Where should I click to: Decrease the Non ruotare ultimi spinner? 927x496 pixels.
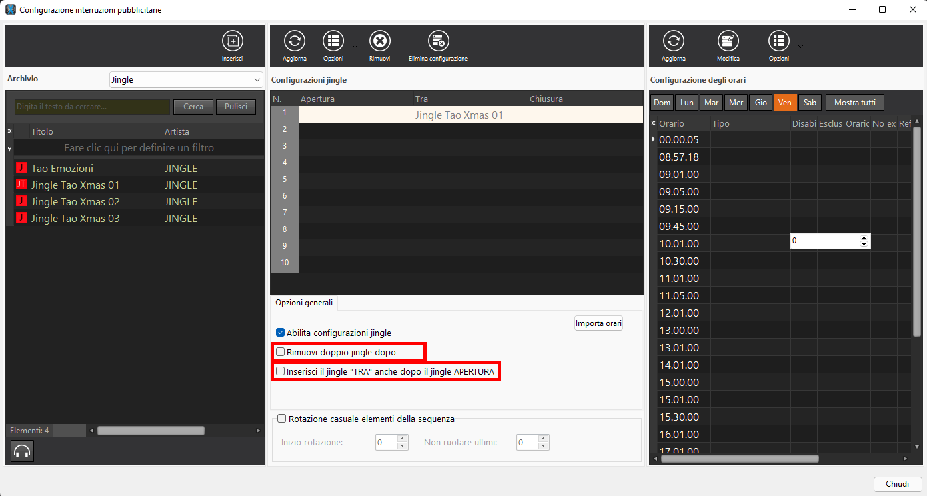(544, 446)
